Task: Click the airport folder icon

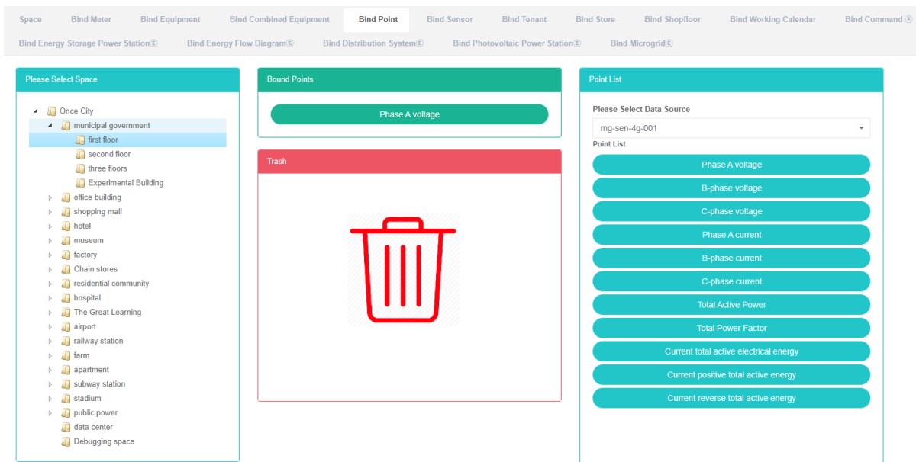Action: pos(66,326)
